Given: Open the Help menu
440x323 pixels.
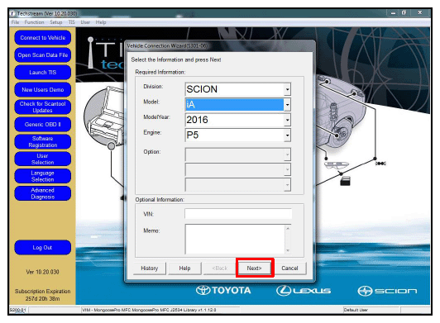Looking at the screenshot, I should [x=101, y=22].
